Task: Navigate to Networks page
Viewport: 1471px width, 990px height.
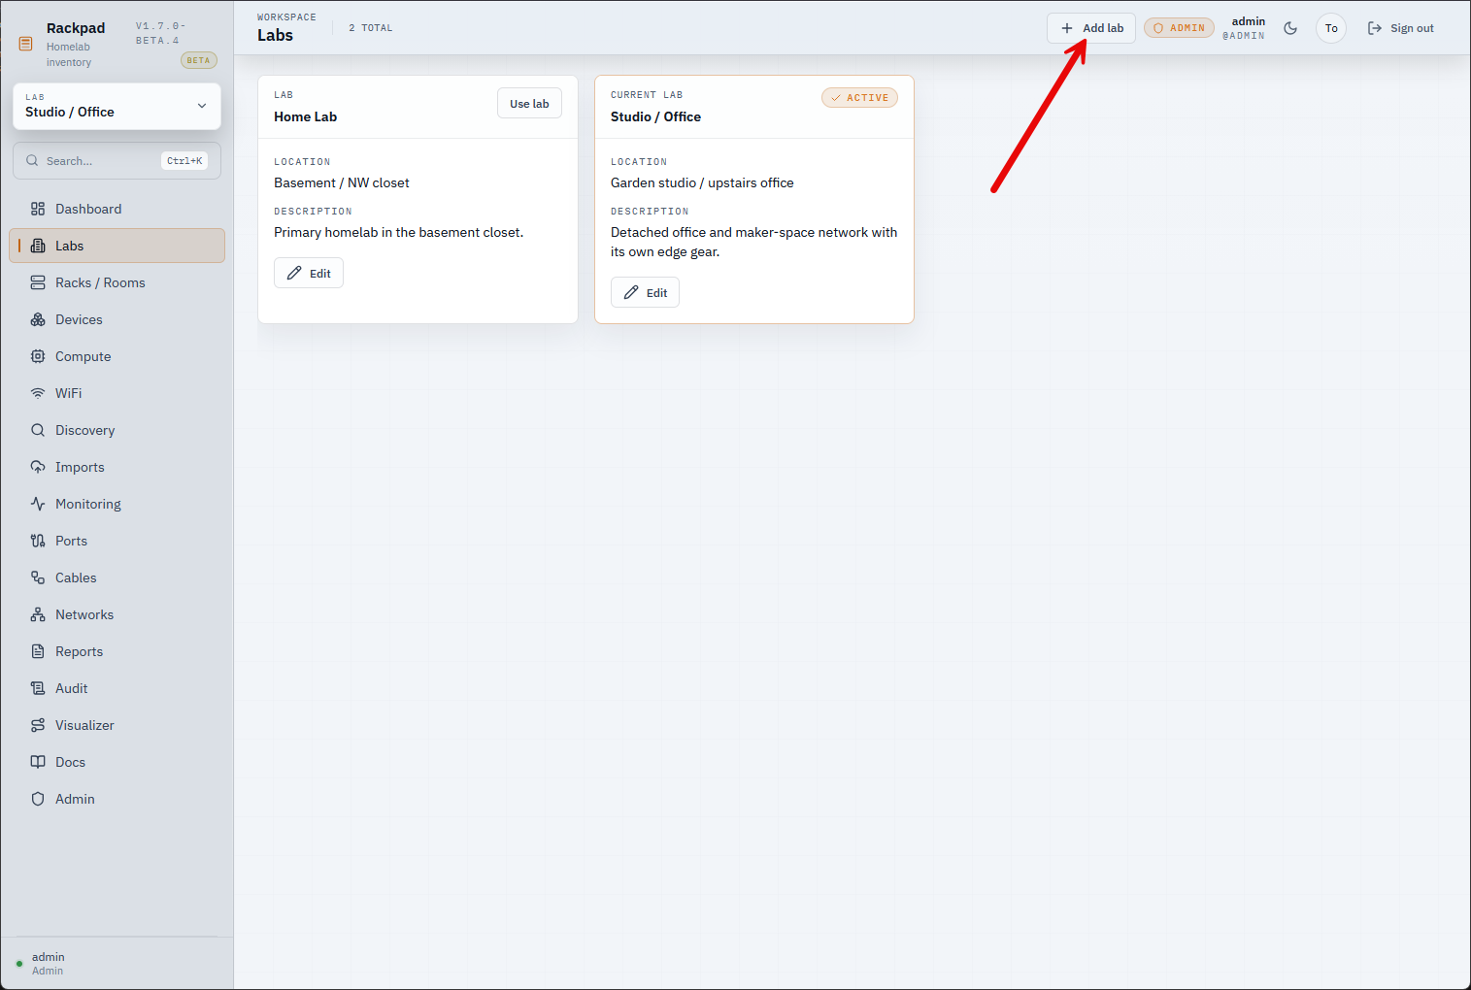Action: (117, 614)
